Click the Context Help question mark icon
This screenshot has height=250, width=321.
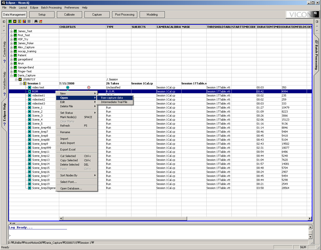pos(4,61)
